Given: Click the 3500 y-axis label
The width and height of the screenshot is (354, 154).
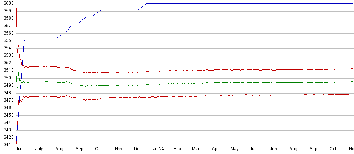Looking at the screenshot, I should click(x=7, y=78).
